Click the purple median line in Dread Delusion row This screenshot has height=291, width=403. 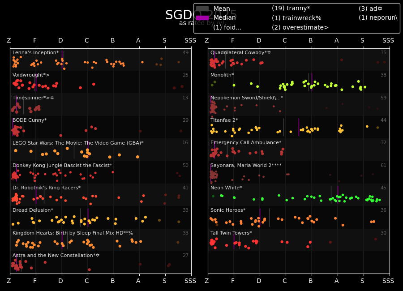88,218
